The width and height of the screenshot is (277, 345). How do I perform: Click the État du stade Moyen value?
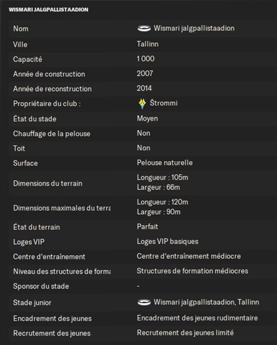(x=147, y=119)
